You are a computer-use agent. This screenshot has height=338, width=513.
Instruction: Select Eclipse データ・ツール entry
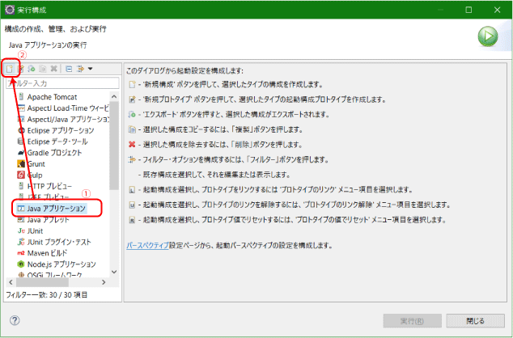click(x=57, y=142)
